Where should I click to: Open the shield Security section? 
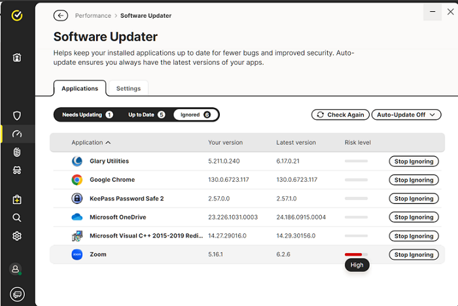pos(17,116)
